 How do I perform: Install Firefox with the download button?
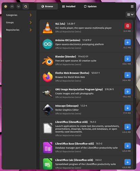[127, 75]
